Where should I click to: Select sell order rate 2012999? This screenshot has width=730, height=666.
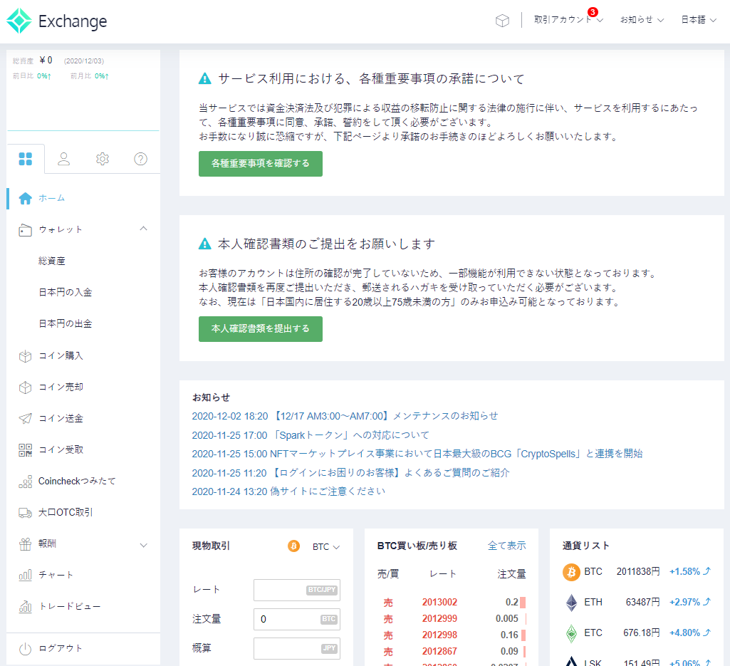[x=439, y=618]
